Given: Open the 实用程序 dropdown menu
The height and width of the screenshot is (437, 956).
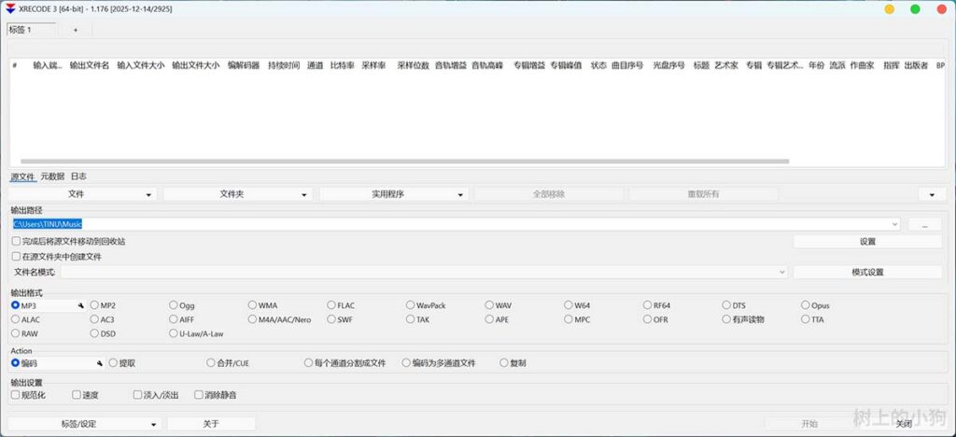Looking at the screenshot, I should pos(393,194).
